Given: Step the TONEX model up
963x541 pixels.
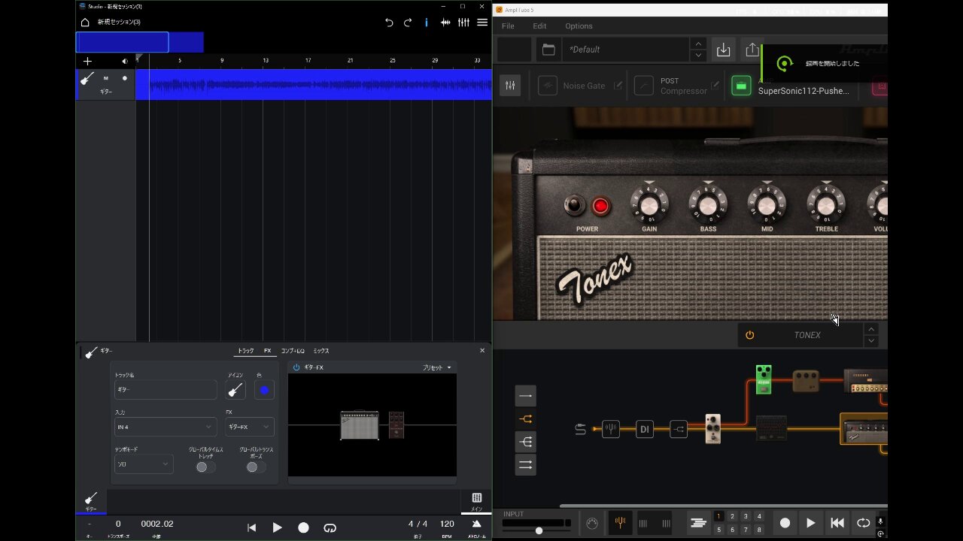Looking at the screenshot, I should (x=871, y=329).
